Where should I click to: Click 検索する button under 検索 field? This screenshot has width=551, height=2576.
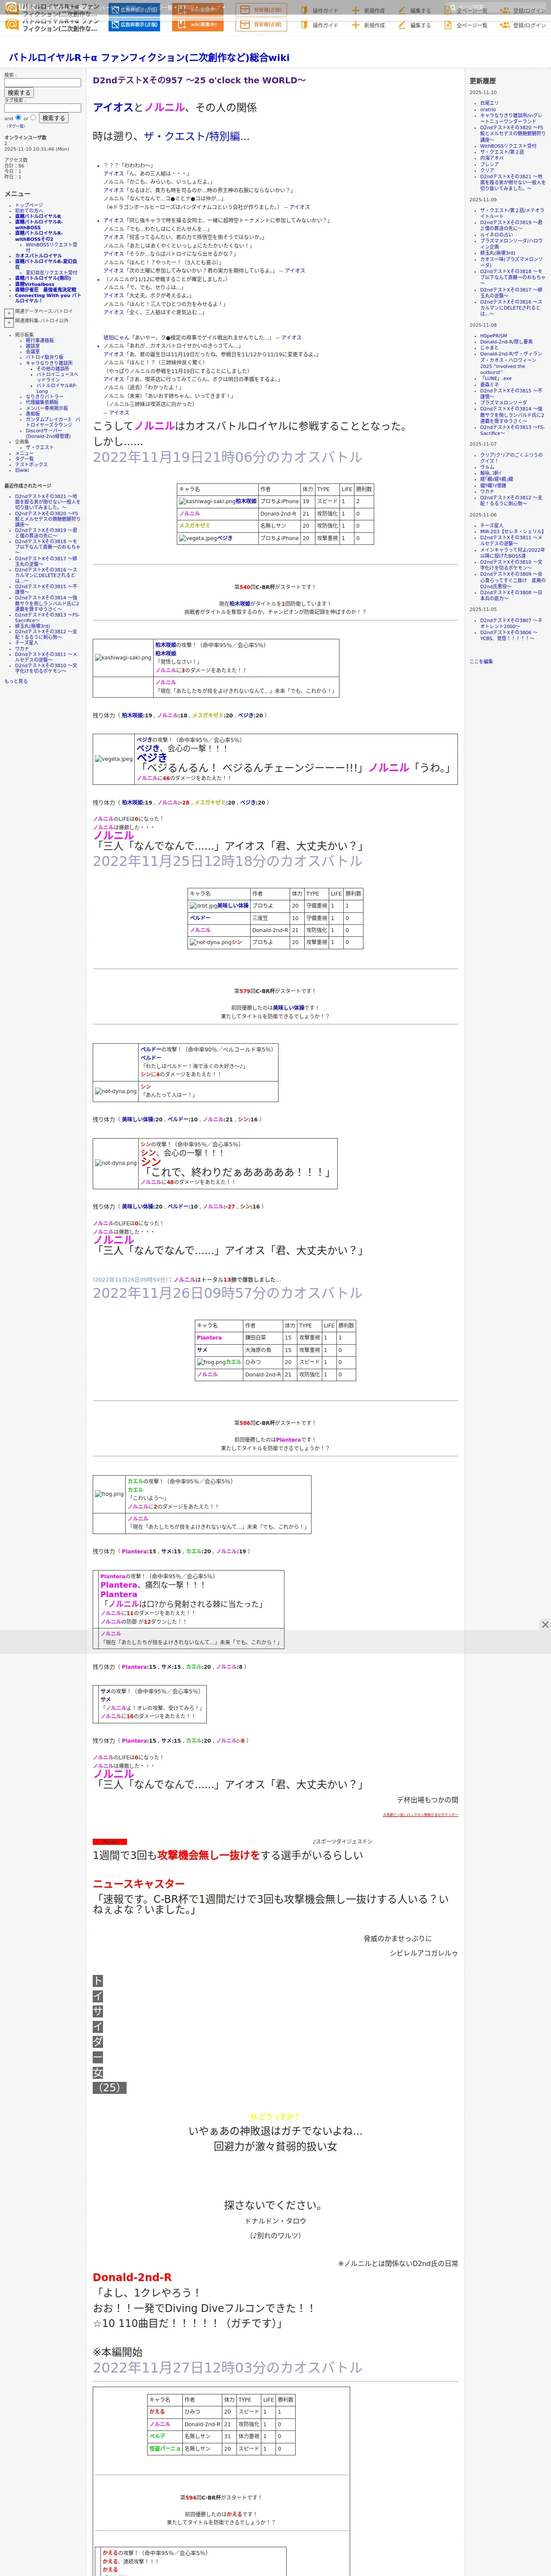click(x=19, y=93)
